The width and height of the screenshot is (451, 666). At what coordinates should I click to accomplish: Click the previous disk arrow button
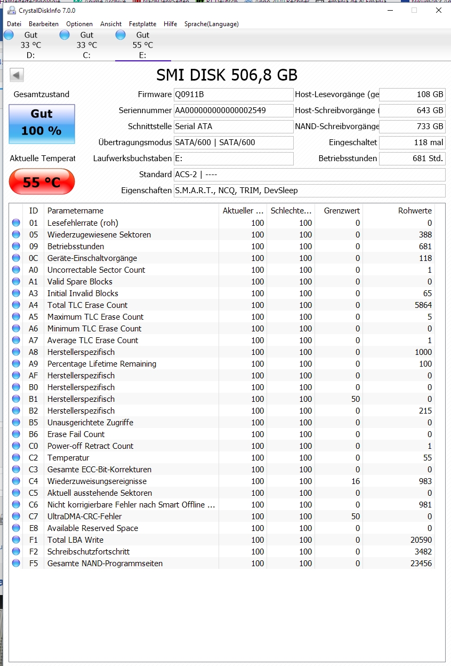click(x=17, y=75)
